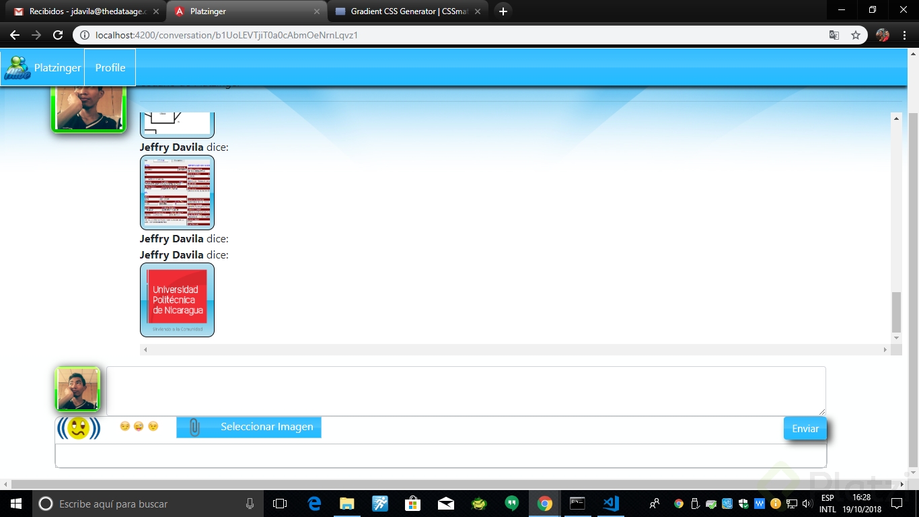Bookmark this page with the star
Screen dimensions: 919x517
856,35
